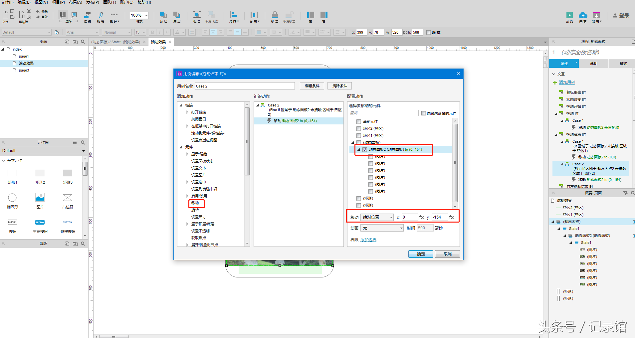Image resolution: width=635 pixels, height=338 pixels.
Task: Click the 编辑条件 button
Action: click(x=312, y=86)
